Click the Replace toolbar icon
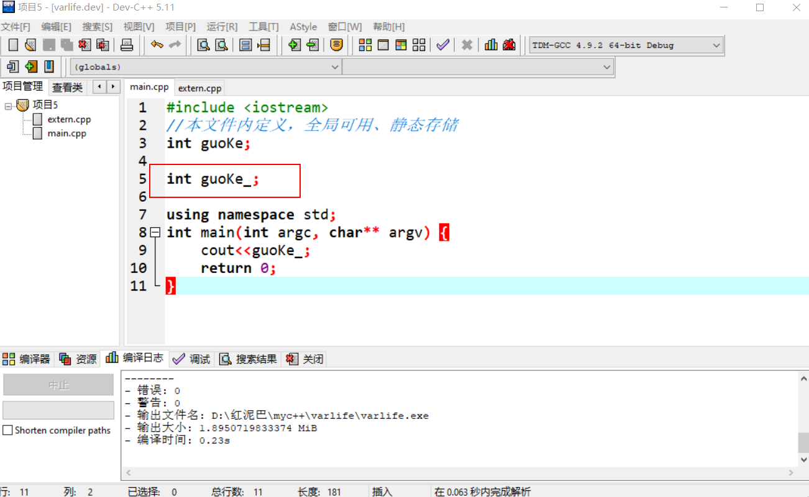Screen dimensions: 809x497 [x=221, y=45]
